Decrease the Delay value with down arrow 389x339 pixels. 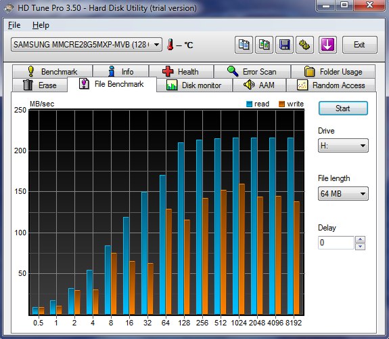[x=360, y=246]
